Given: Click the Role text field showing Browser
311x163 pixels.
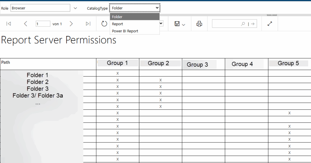Looking at the screenshot, I should tap(40, 8).
